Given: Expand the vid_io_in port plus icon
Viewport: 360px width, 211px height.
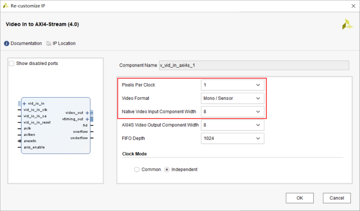Looking at the screenshot, I should [24, 103].
